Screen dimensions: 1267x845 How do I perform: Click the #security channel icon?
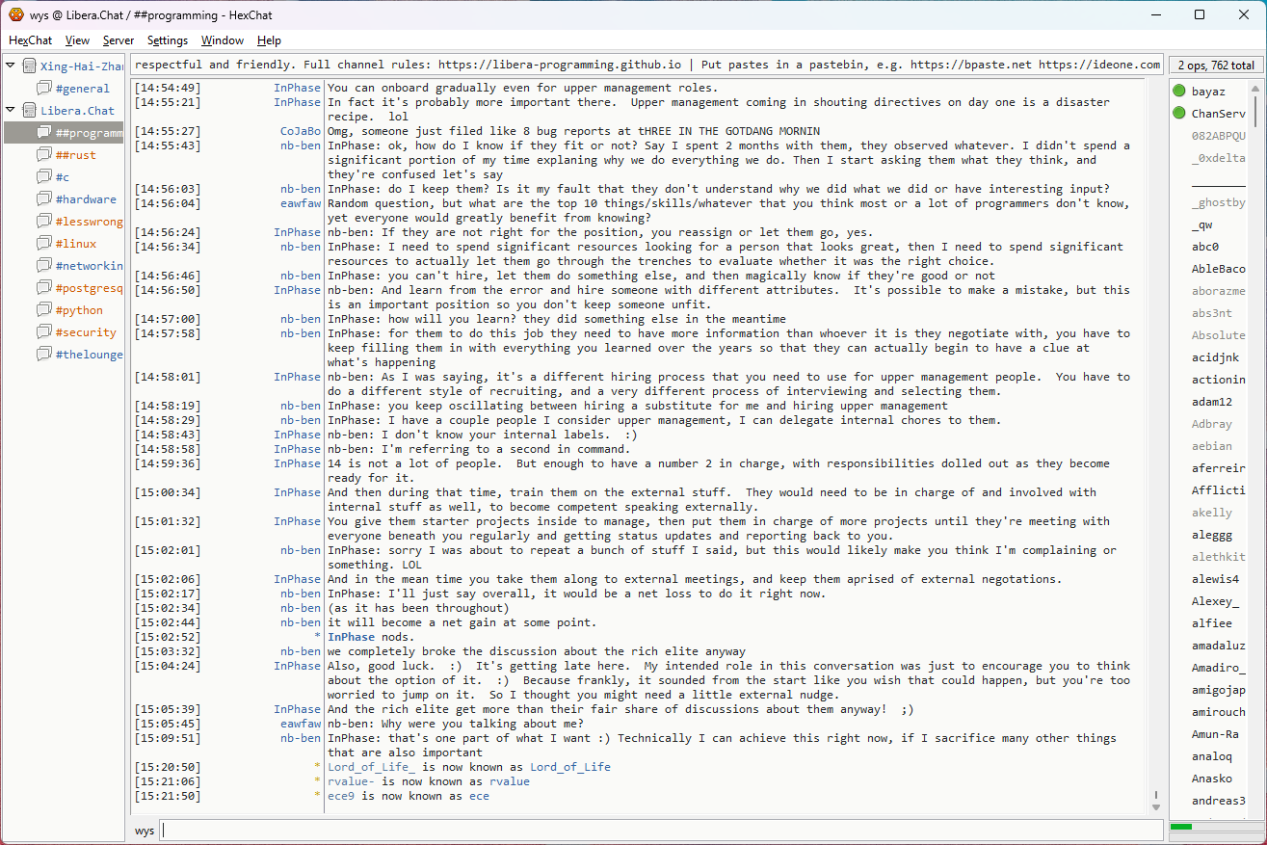pos(44,332)
